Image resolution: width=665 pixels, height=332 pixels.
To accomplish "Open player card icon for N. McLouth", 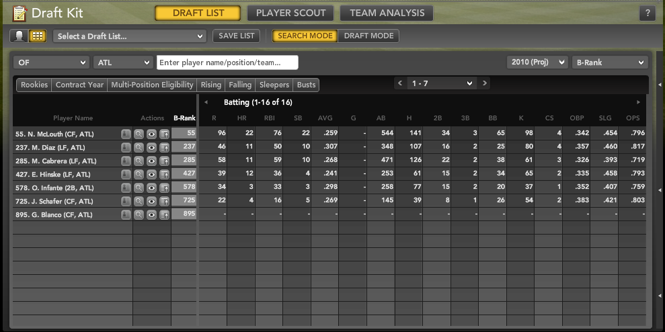I will tap(126, 134).
